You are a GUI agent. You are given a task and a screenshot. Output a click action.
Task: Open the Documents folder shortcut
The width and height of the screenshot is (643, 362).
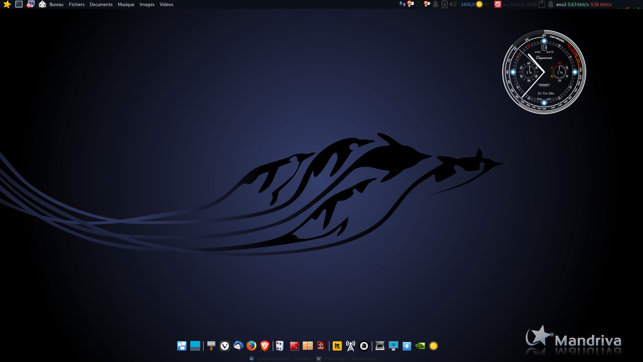click(x=101, y=4)
